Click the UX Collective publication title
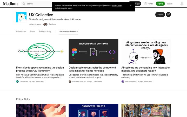The height and width of the screenshot is (117, 187). pos(41,15)
